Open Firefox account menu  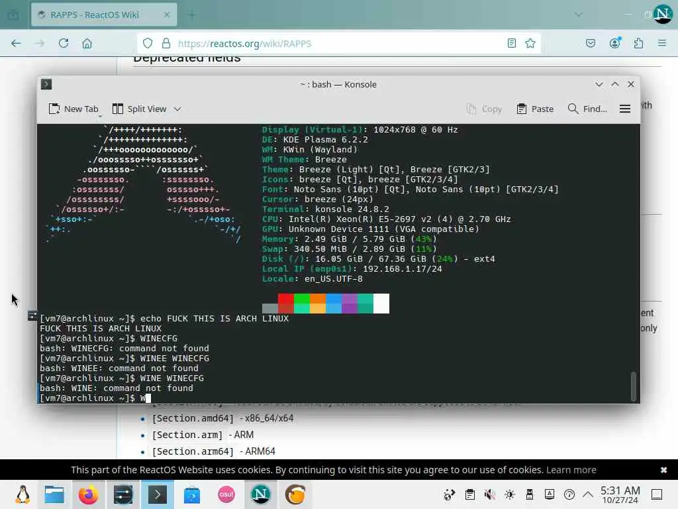[x=615, y=43]
